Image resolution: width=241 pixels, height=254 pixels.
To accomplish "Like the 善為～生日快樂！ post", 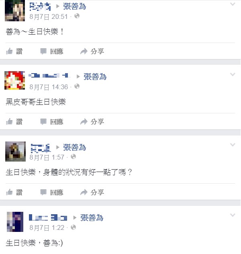I will (x=14, y=51).
